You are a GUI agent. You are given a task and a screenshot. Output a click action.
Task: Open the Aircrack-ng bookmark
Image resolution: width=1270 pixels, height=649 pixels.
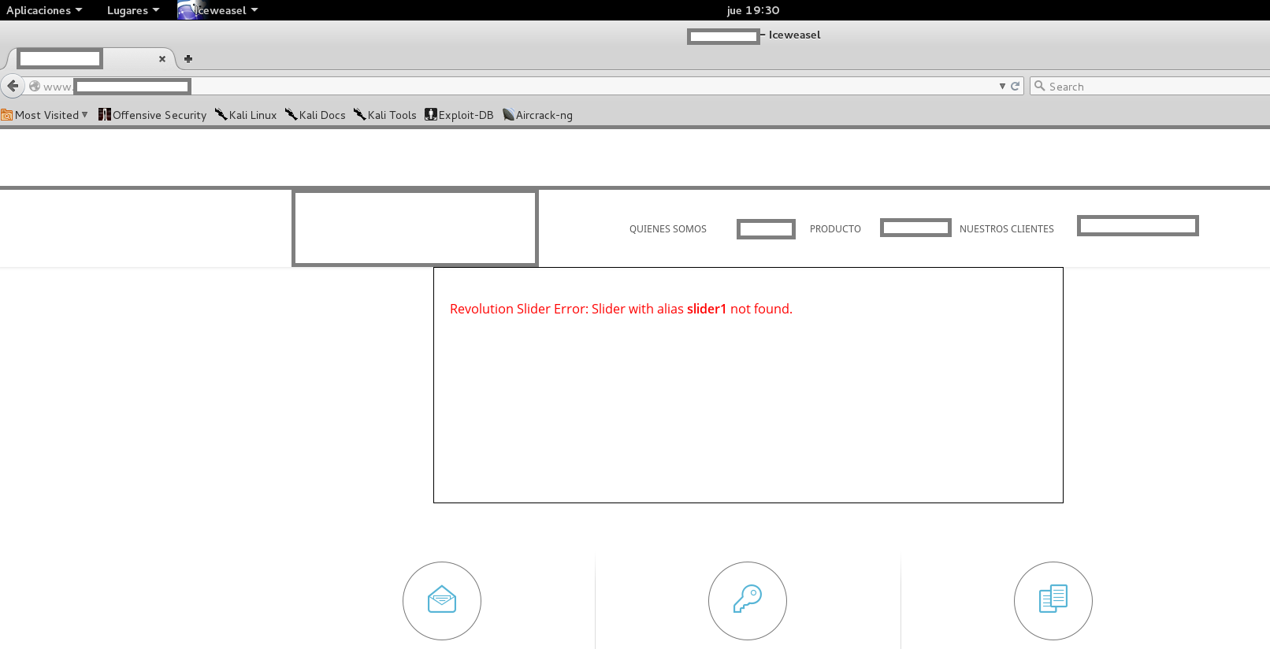point(538,115)
